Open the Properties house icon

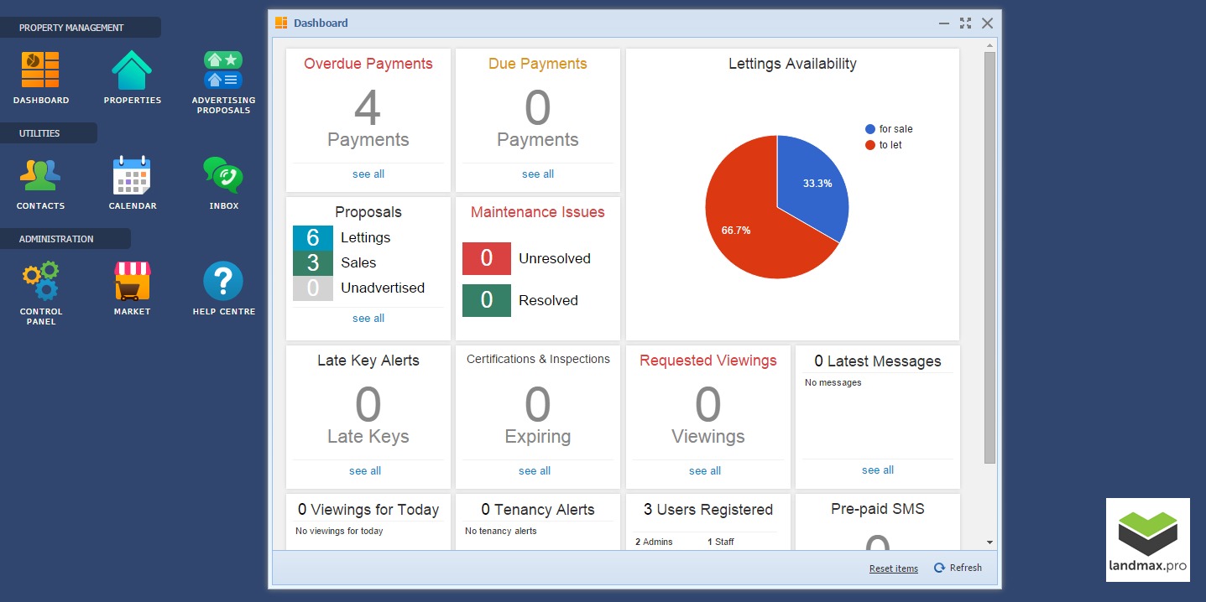(x=132, y=71)
